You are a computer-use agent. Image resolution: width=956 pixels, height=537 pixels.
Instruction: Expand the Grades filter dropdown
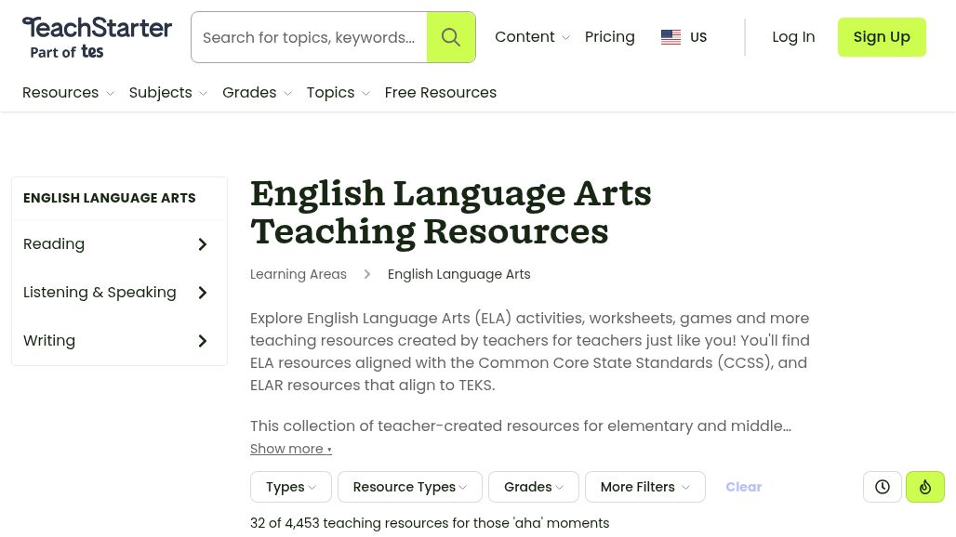coord(533,487)
